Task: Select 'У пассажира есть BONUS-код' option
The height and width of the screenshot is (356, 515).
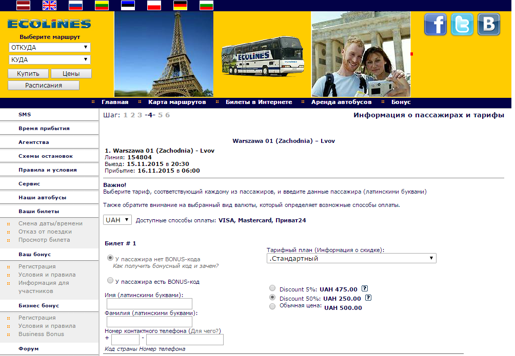Action: pyautogui.click(x=110, y=281)
